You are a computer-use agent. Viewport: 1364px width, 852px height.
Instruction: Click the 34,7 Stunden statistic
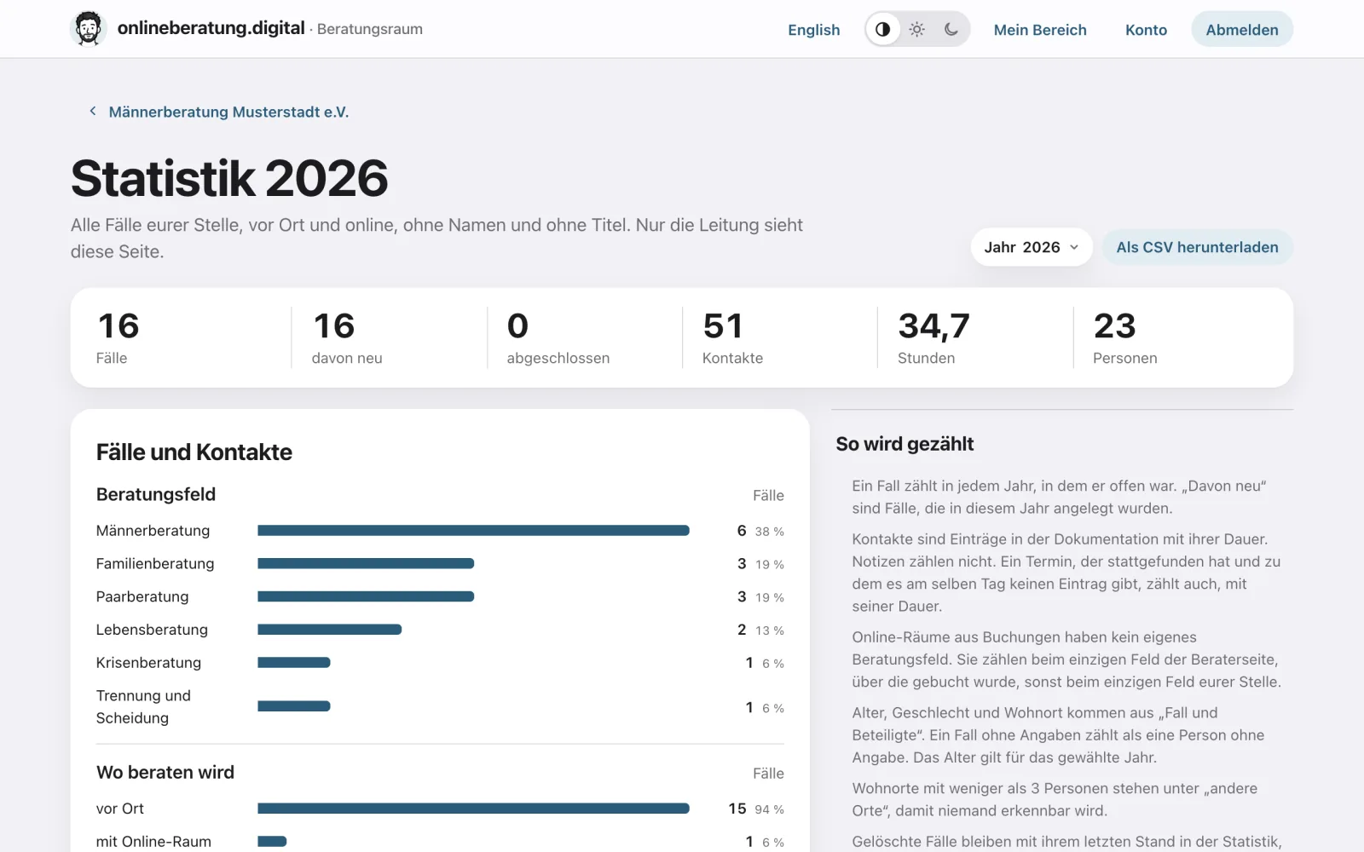[x=933, y=337]
